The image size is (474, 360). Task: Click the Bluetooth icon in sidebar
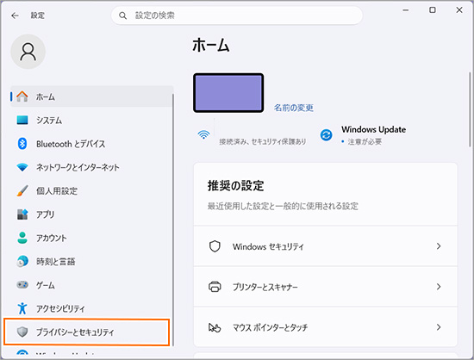pyautogui.click(x=22, y=144)
